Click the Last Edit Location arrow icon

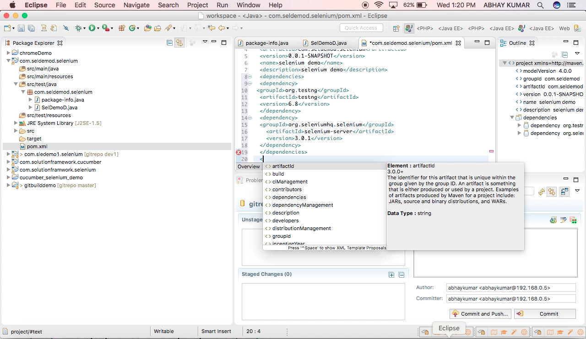[x=211, y=28]
